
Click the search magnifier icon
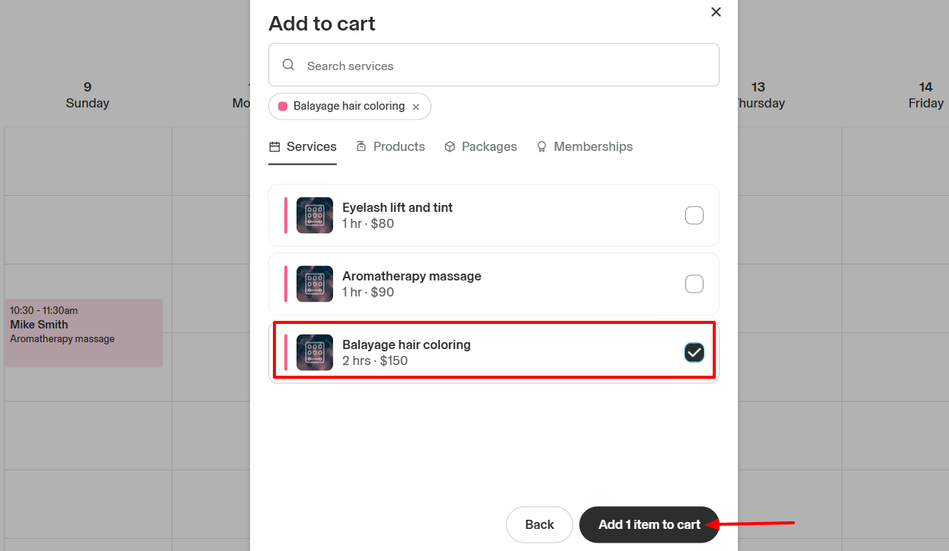(x=288, y=66)
